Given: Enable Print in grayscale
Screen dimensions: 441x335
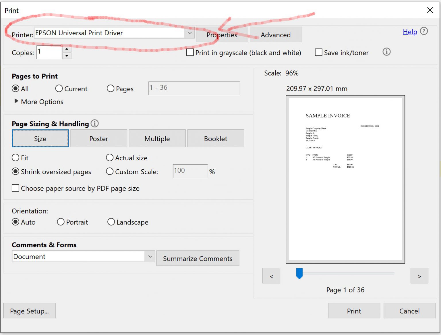Looking at the screenshot, I should pos(190,53).
